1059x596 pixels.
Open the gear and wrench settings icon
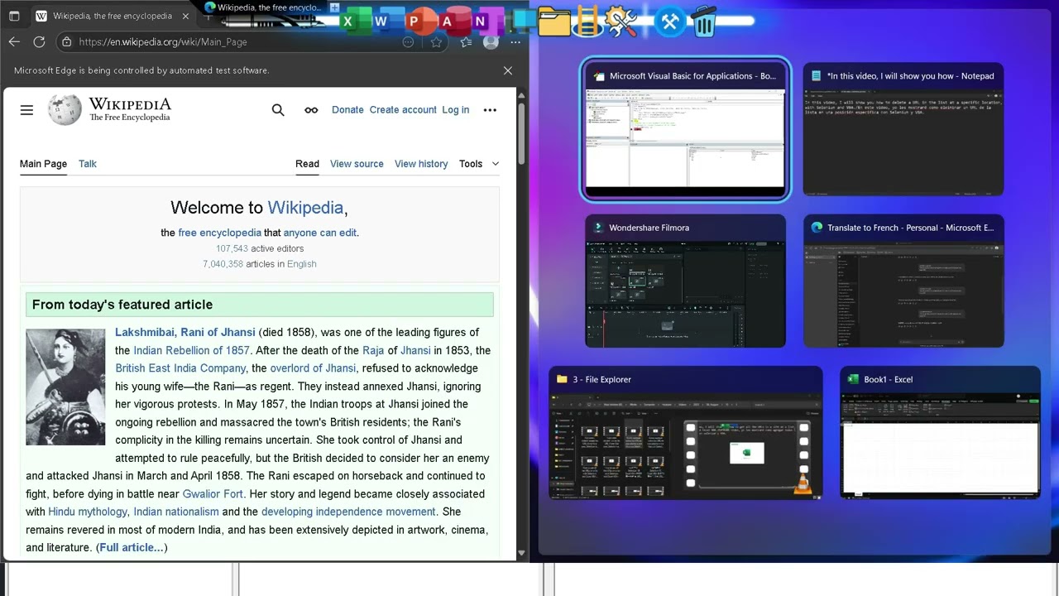(x=621, y=22)
